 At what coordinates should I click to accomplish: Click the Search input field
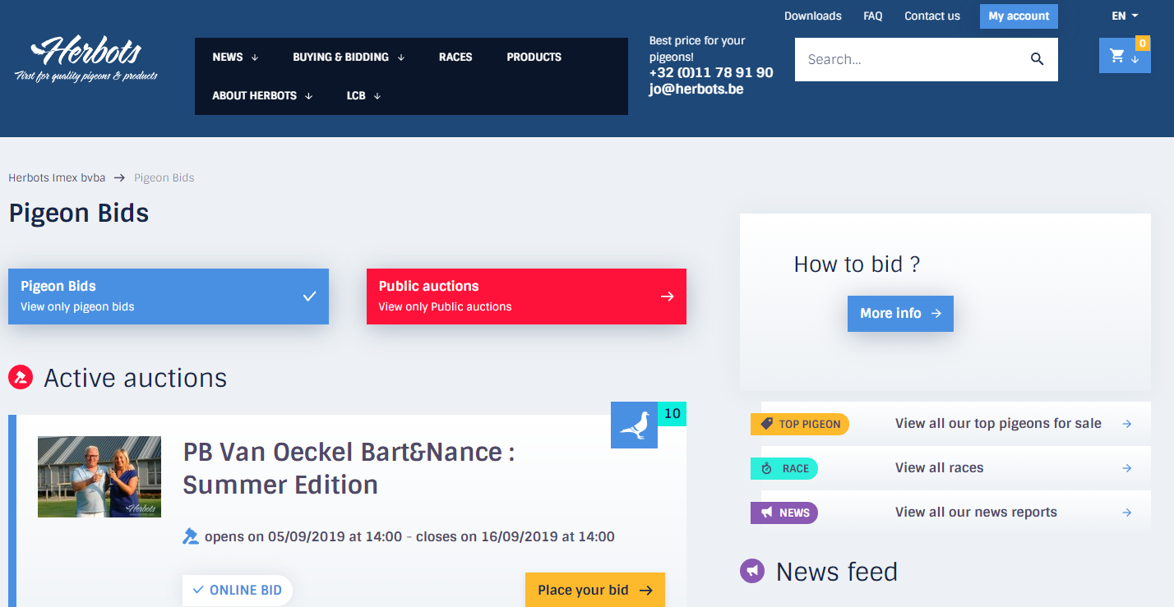(x=911, y=59)
